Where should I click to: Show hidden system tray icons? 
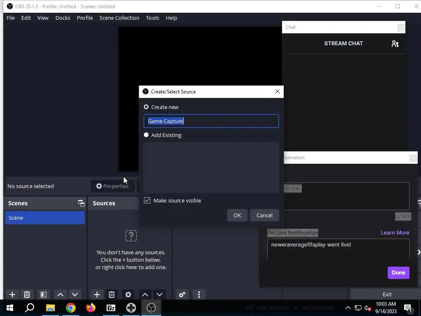tap(348, 308)
